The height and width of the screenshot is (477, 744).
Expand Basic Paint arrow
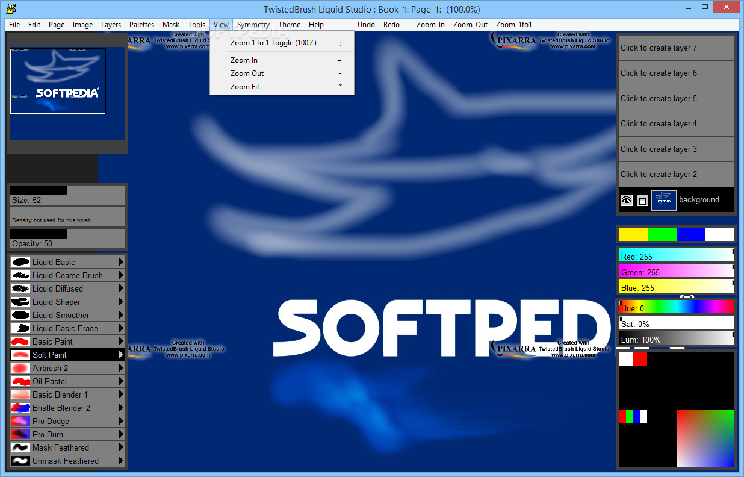click(x=120, y=341)
